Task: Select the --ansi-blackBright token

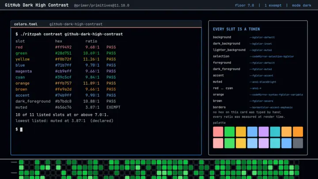Action: tap(263, 82)
